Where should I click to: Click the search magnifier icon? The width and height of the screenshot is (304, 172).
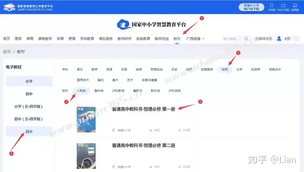(x=246, y=39)
